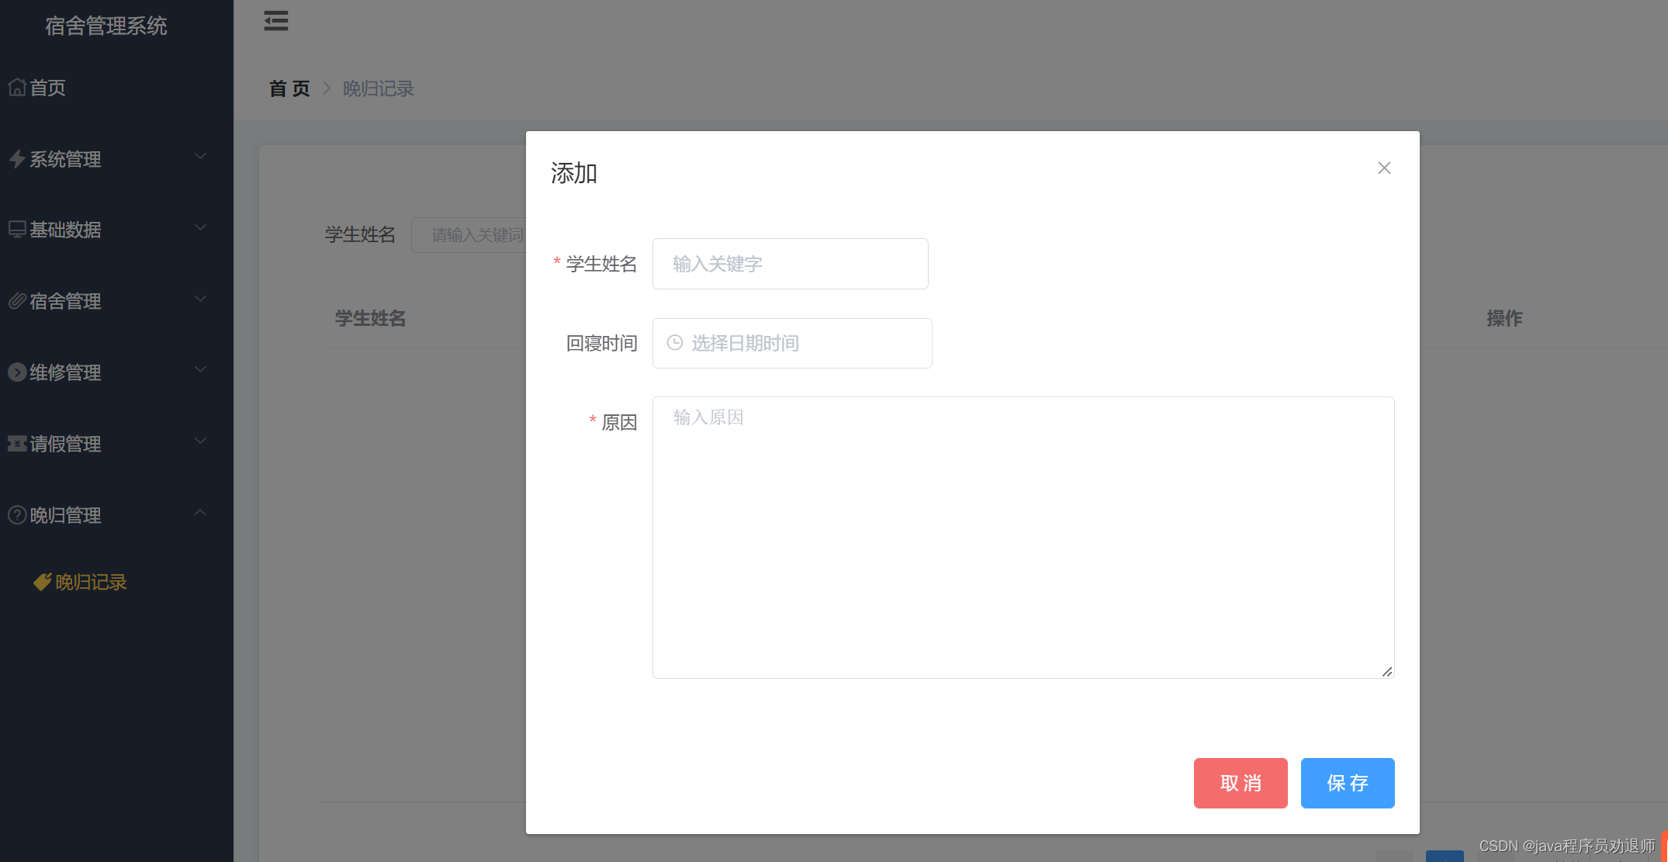Screen dimensions: 1668x862
Task: Click the circular arrow icon beside 维修管理
Action: coord(17,372)
